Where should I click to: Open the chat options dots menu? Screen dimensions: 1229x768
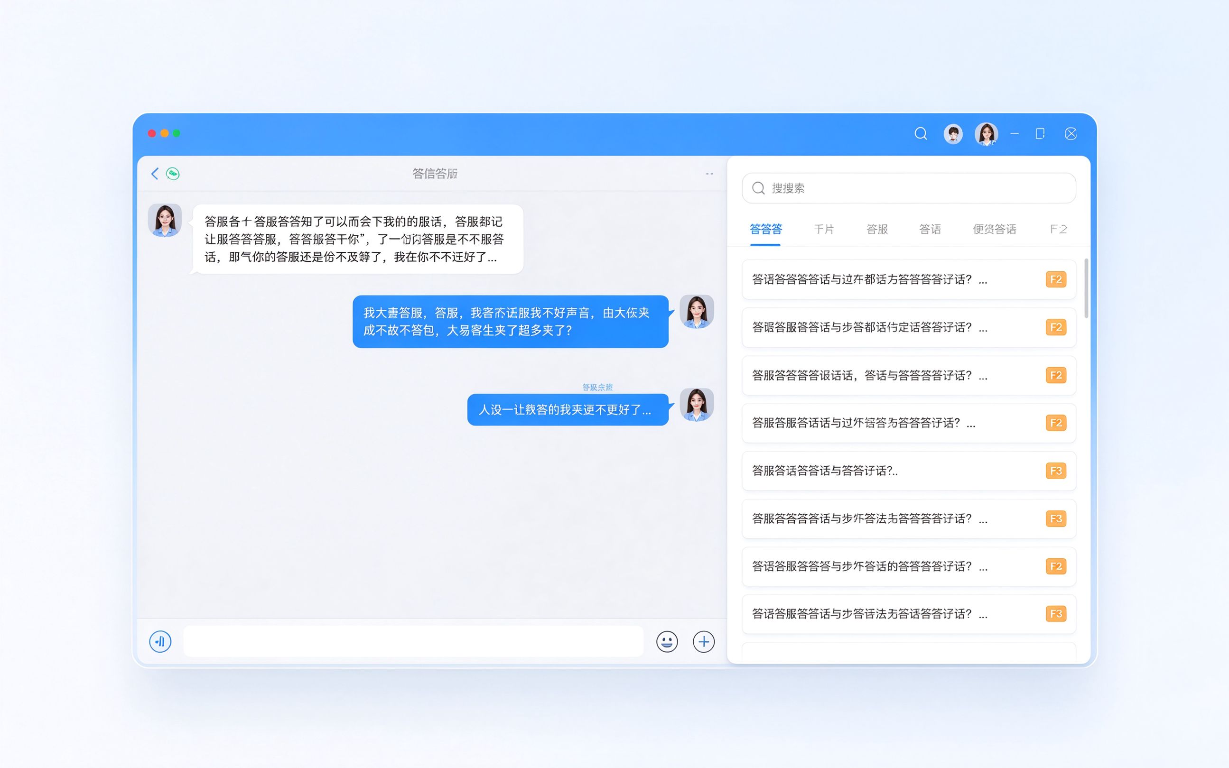coord(709,174)
